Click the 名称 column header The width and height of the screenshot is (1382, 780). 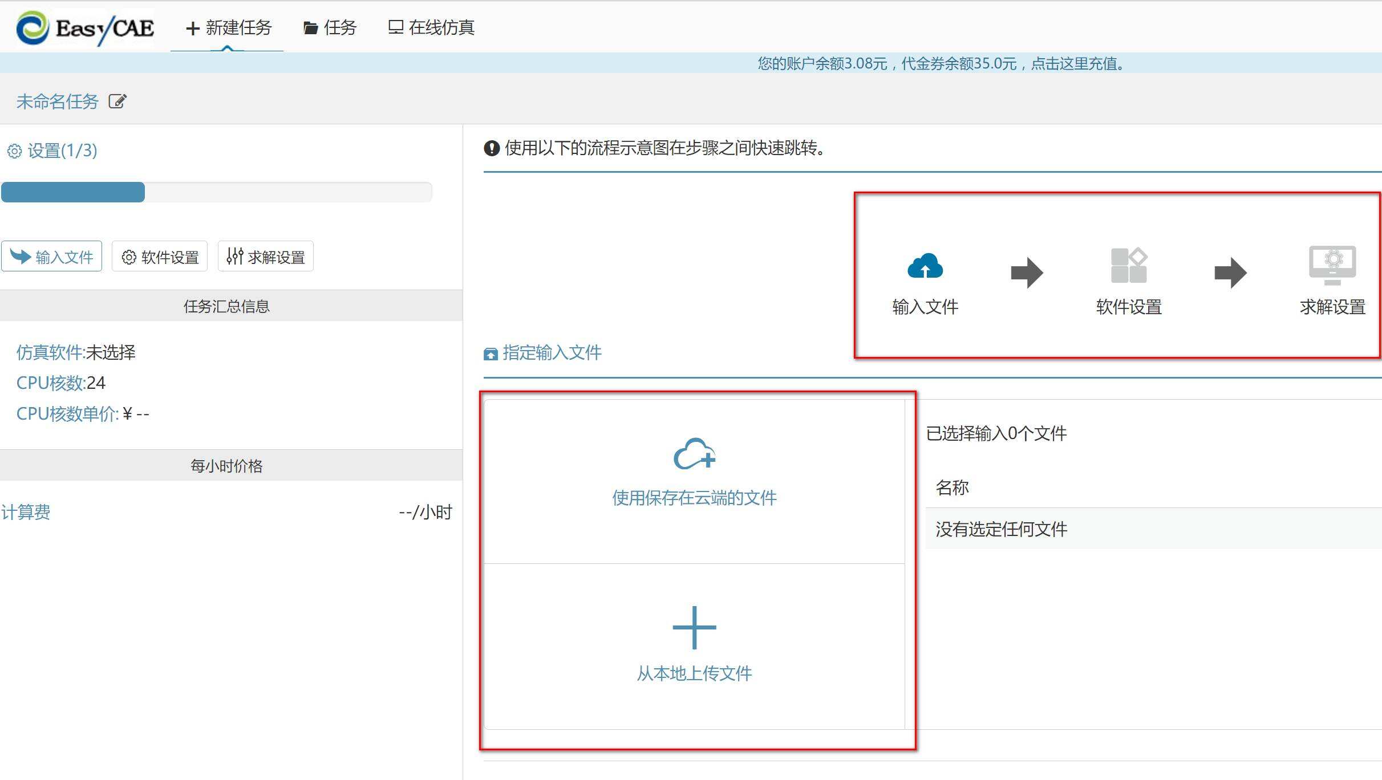click(x=952, y=487)
